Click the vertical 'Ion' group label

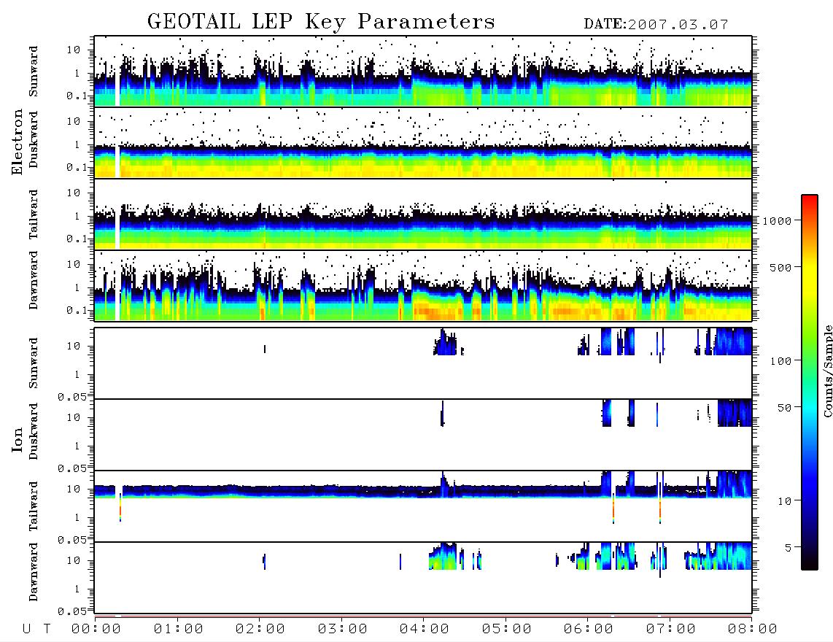[18, 440]
